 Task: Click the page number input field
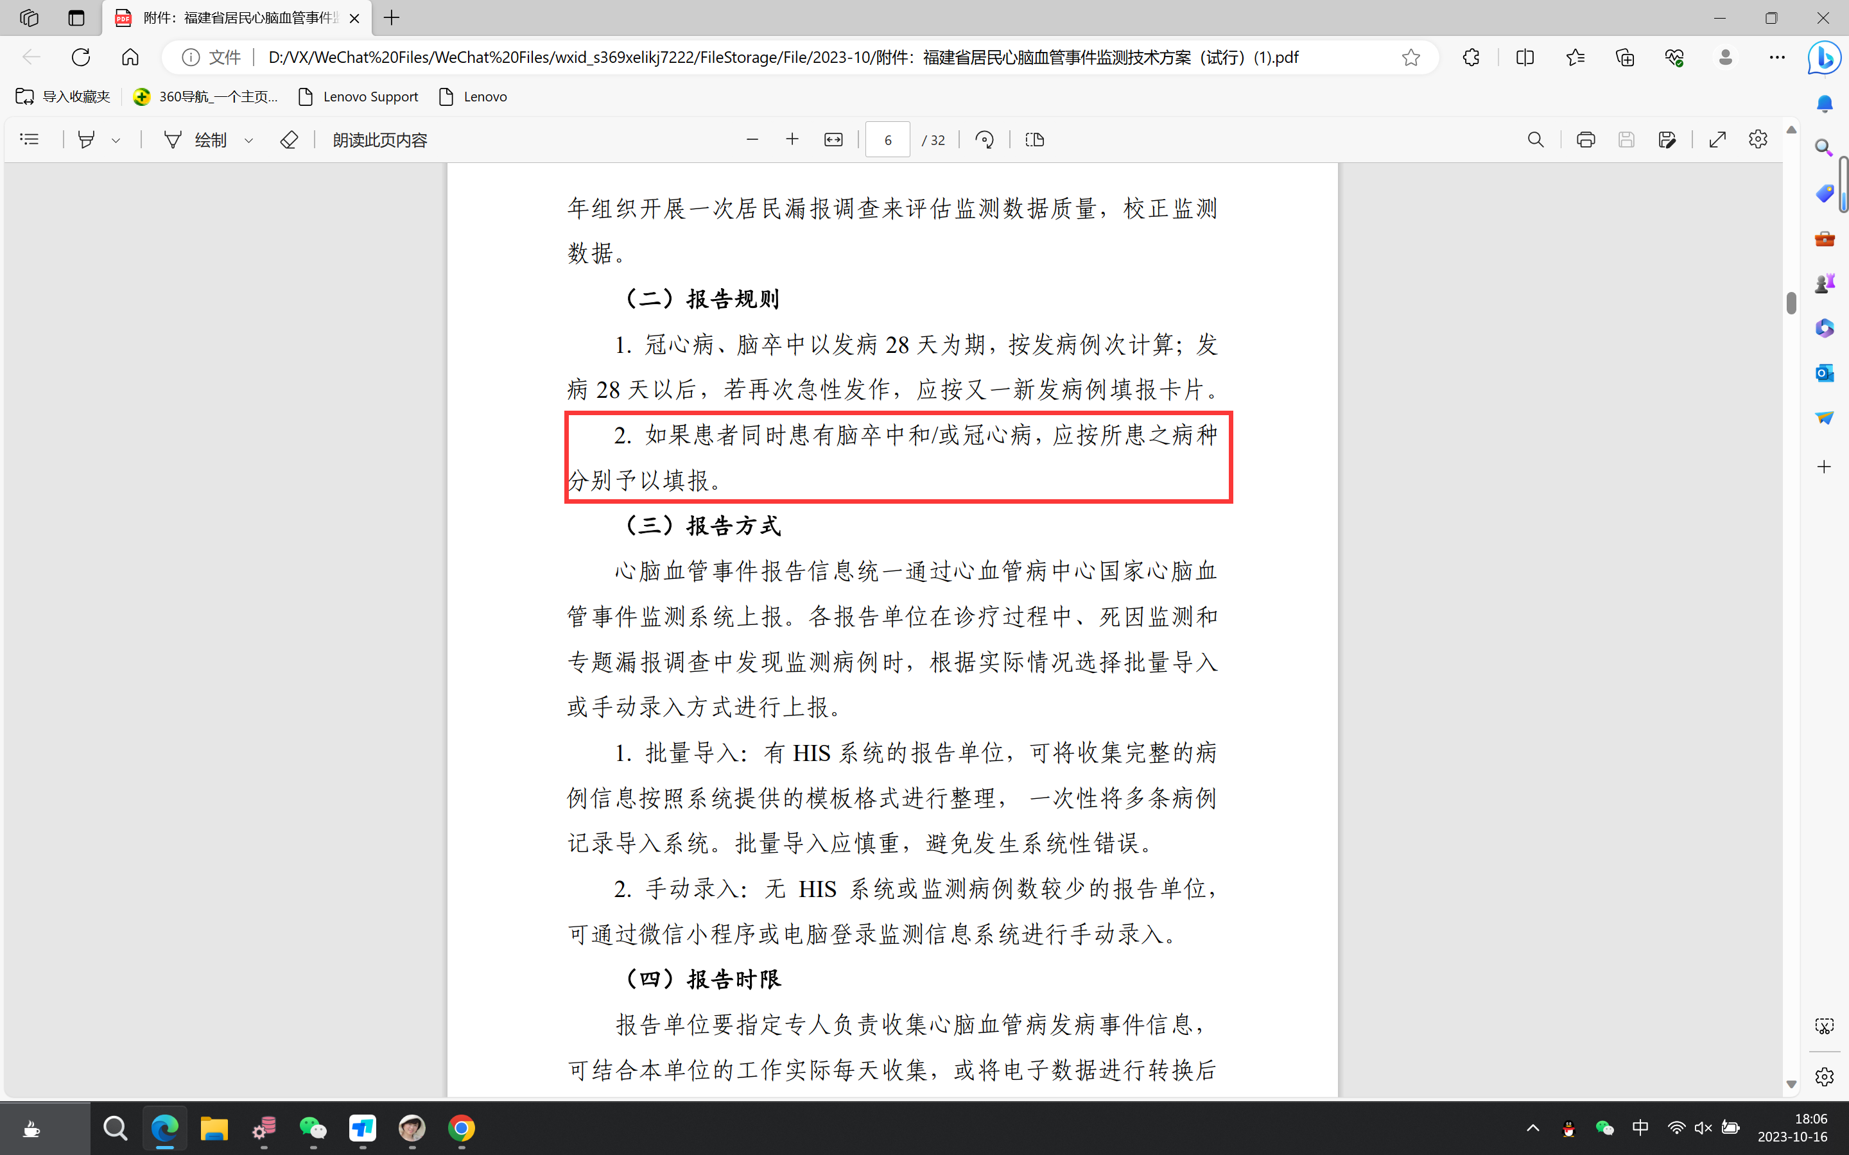[887, 140]
